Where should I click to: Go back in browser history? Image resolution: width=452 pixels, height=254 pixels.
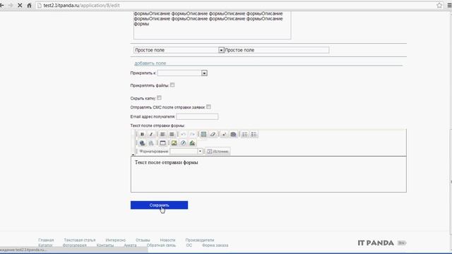click(x=1, y=6)
